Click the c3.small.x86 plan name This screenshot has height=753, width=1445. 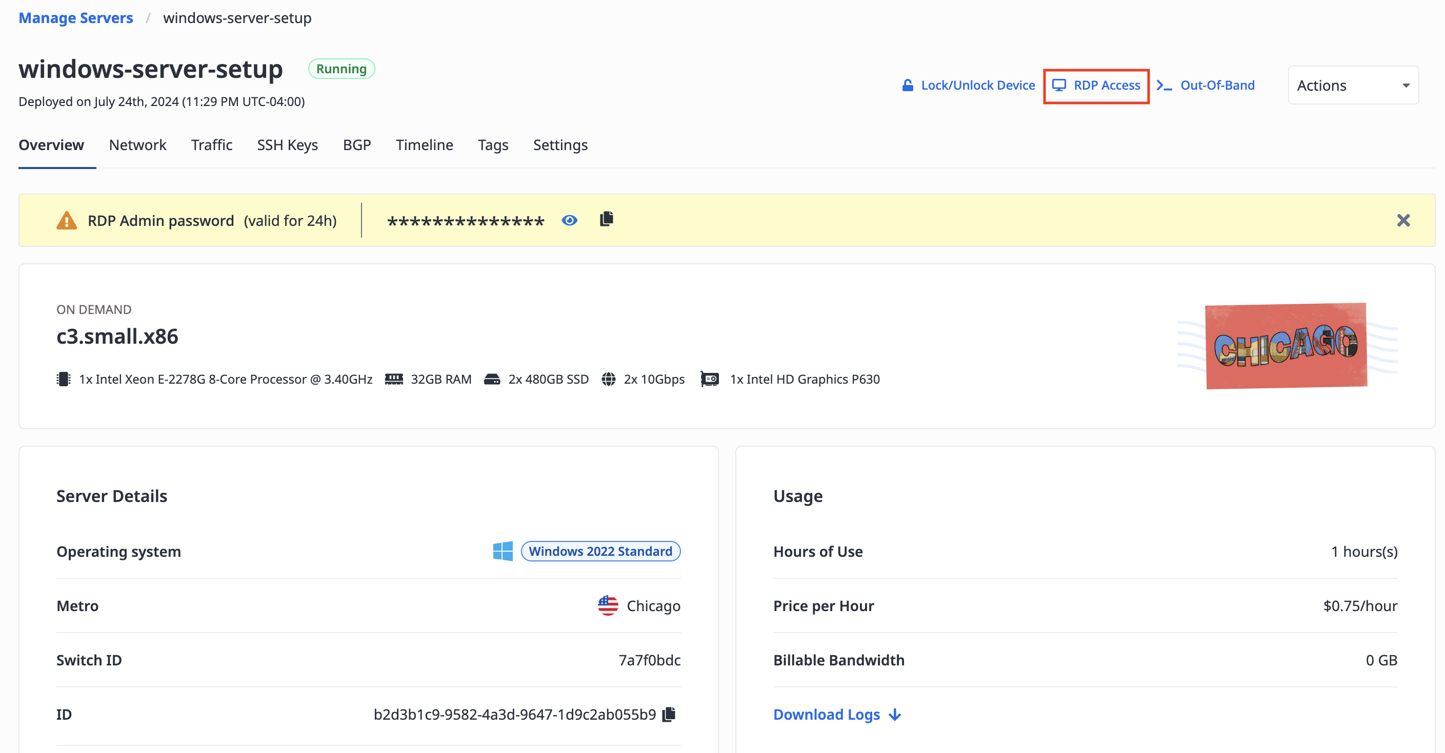coord(117,336)
